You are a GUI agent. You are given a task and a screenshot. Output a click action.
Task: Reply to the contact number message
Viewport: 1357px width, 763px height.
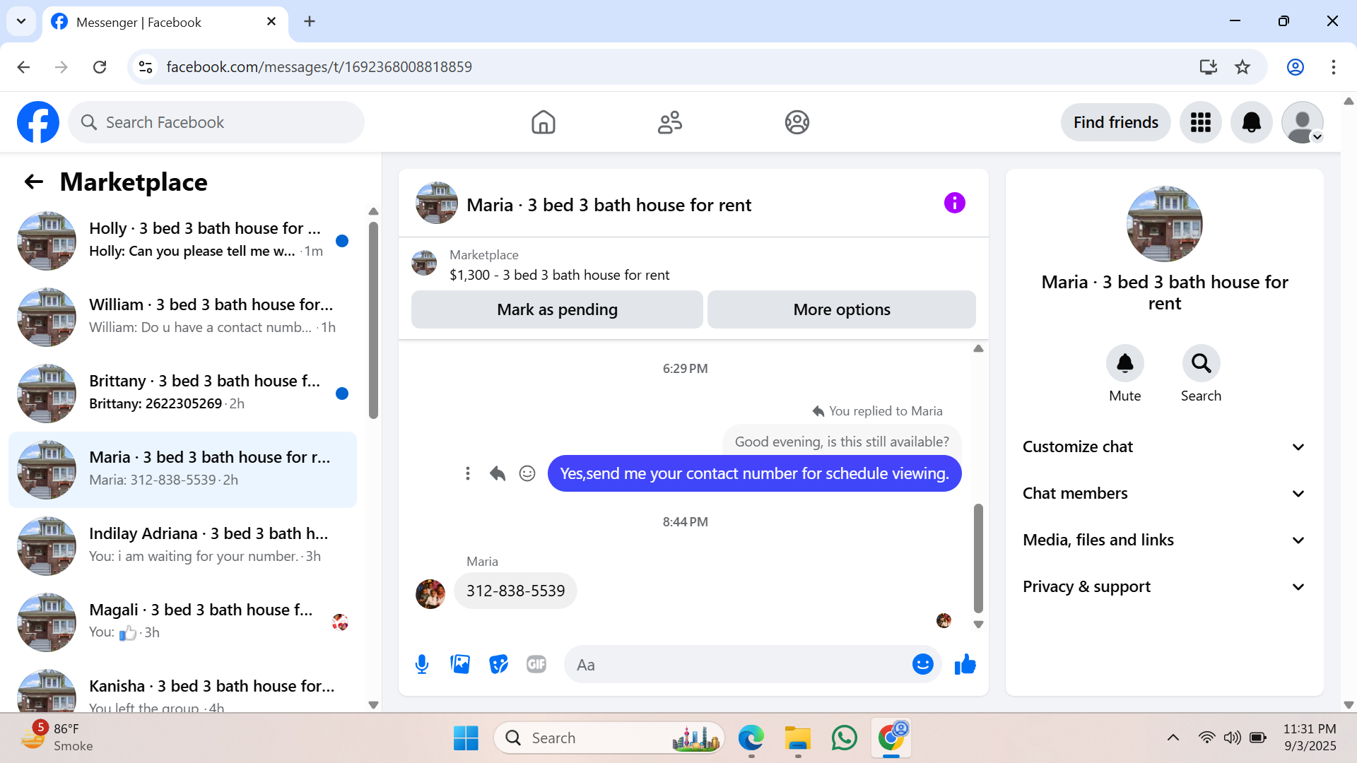498,473
